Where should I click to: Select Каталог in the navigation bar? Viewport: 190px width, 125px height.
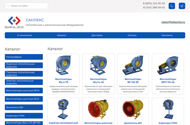[x=62, y=35]
